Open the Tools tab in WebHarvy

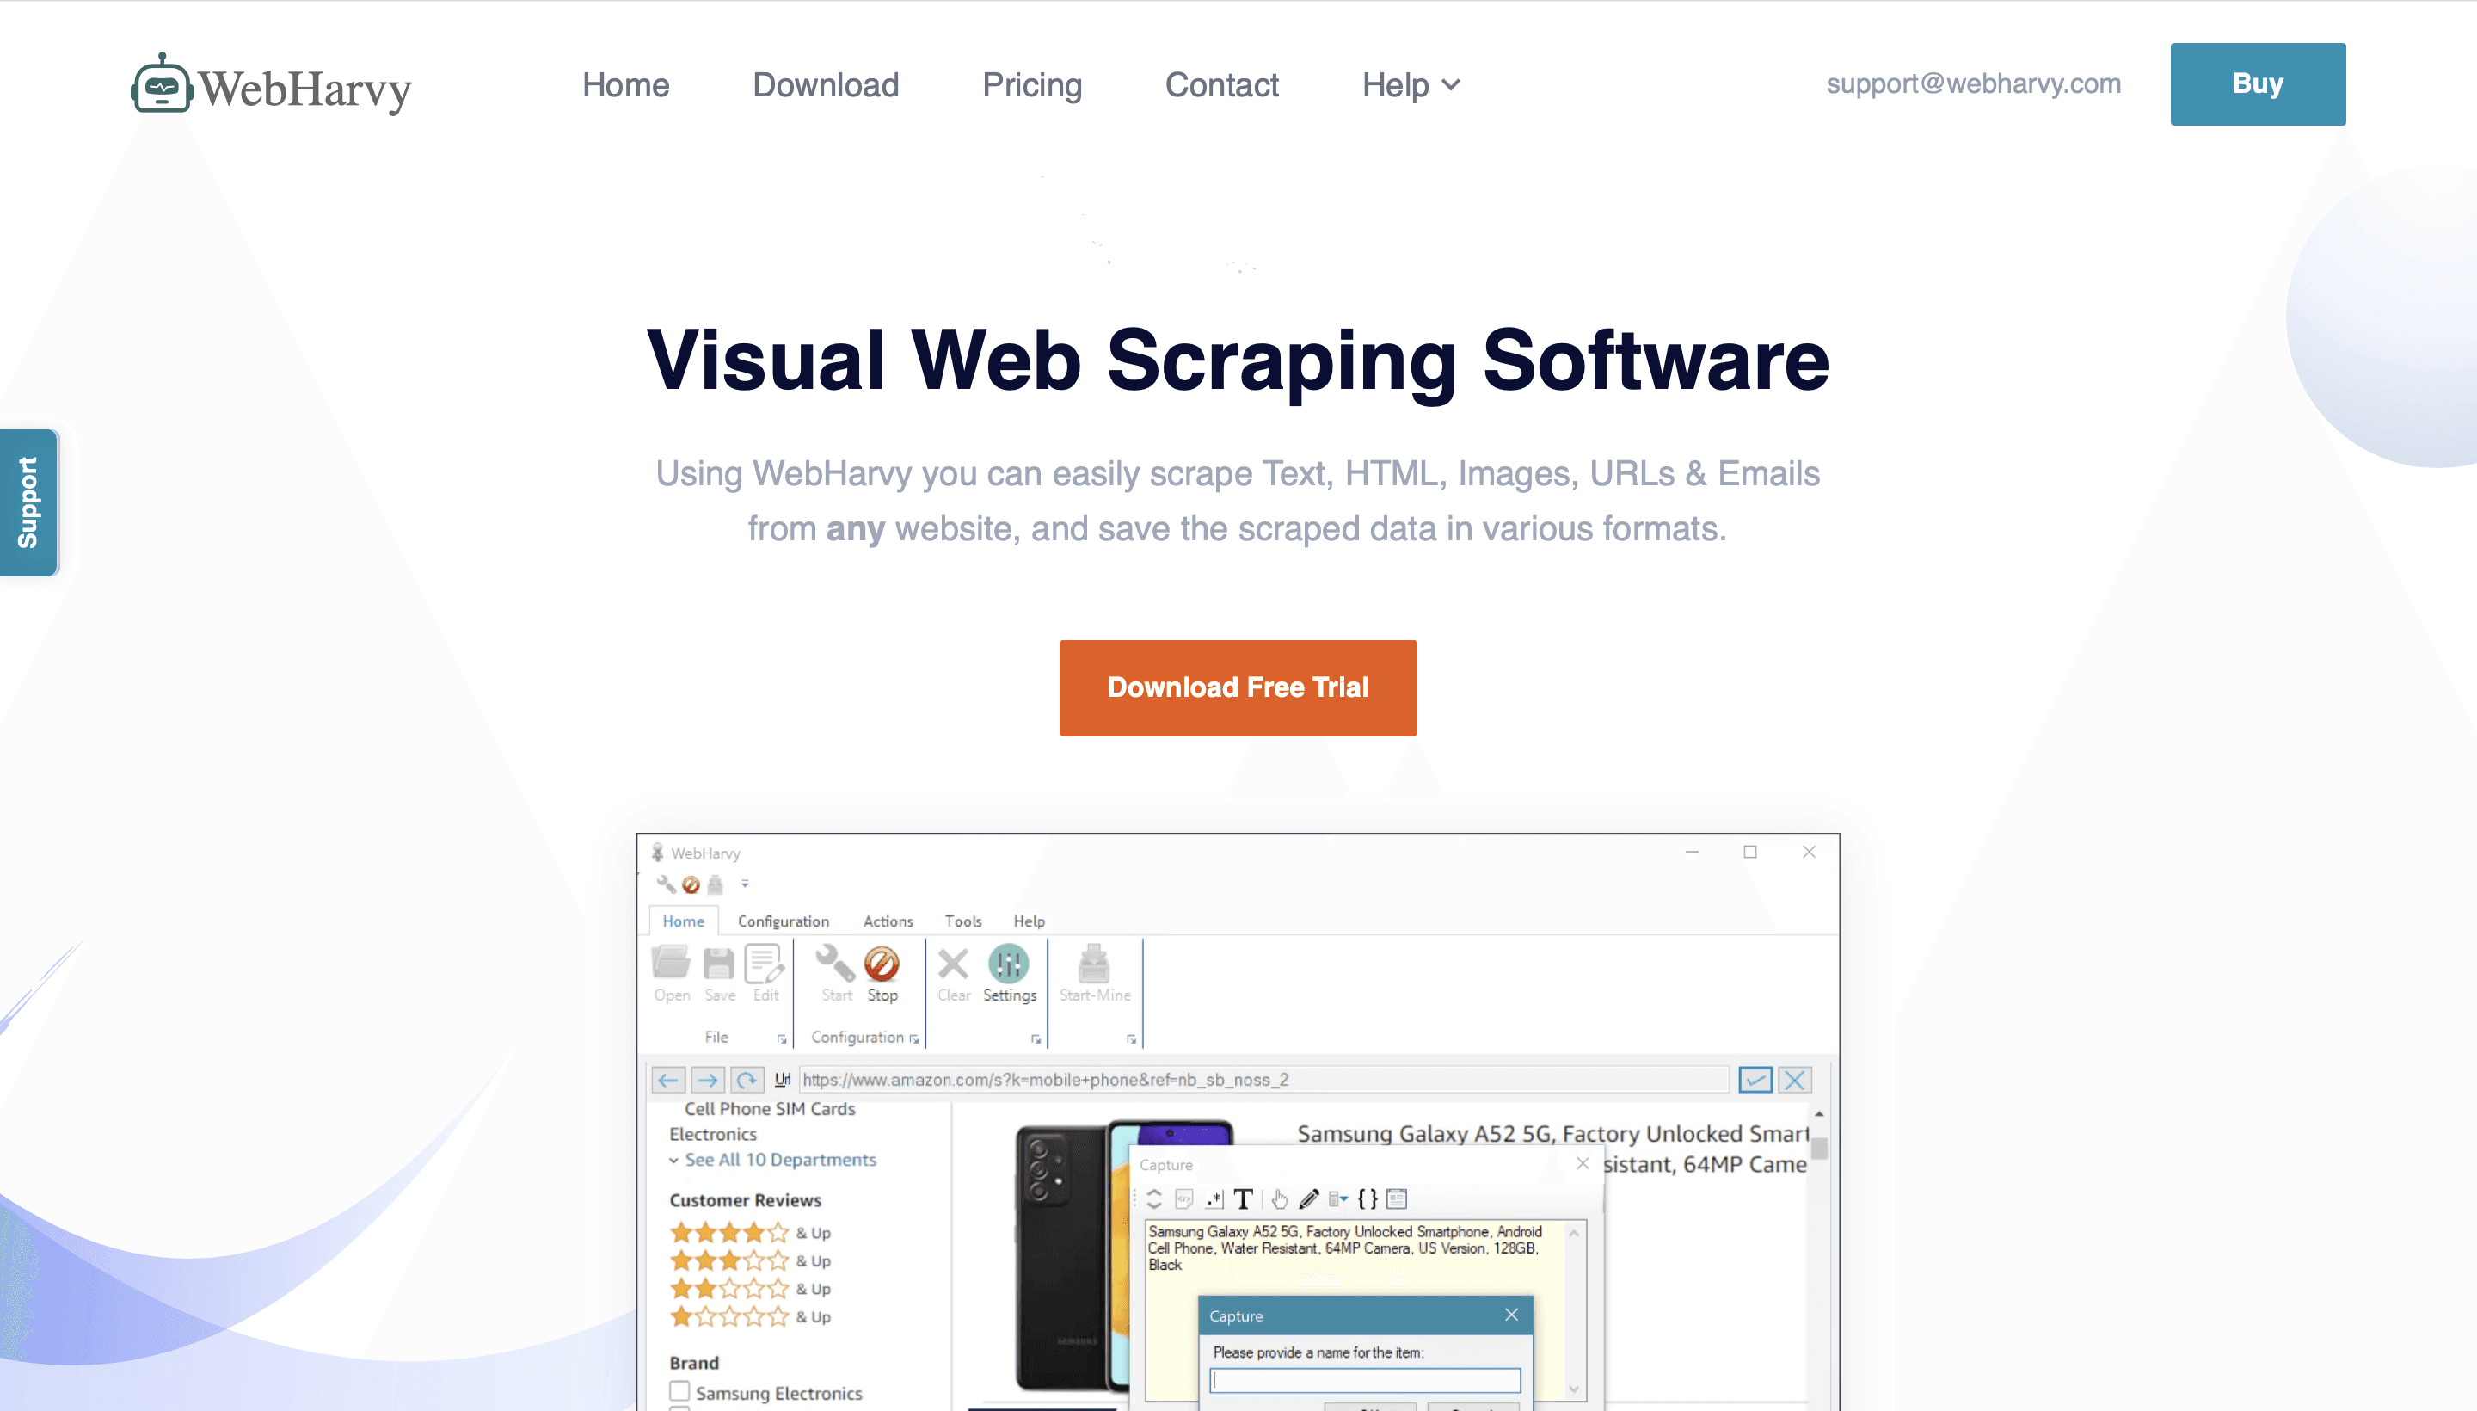tap(963, 921)
